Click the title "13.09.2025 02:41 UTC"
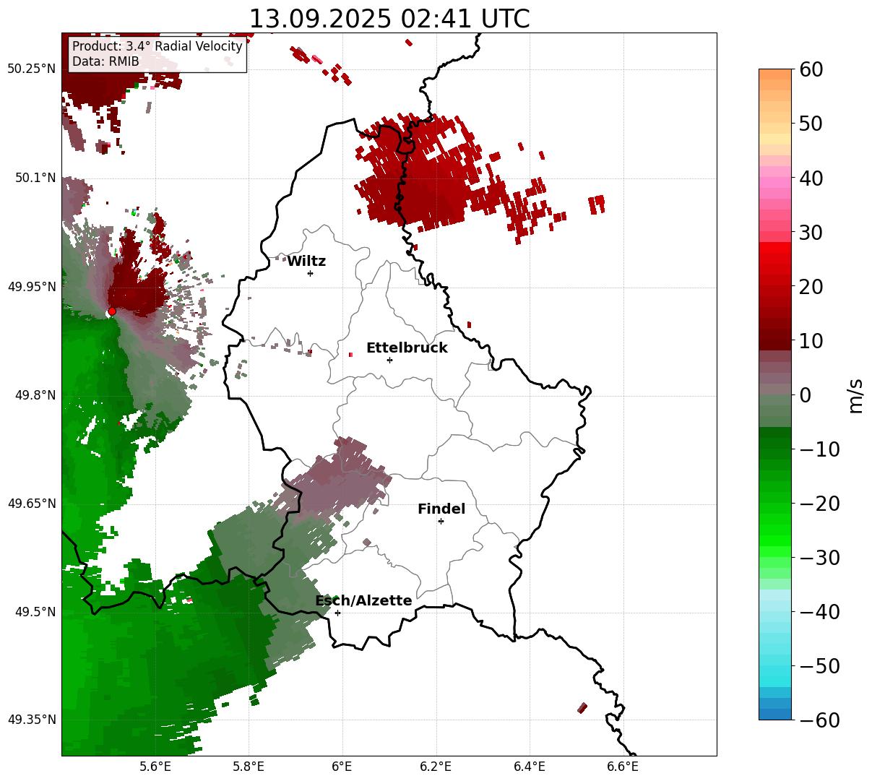Viewport: 872px width, 781px height. [x=389, y=19]
